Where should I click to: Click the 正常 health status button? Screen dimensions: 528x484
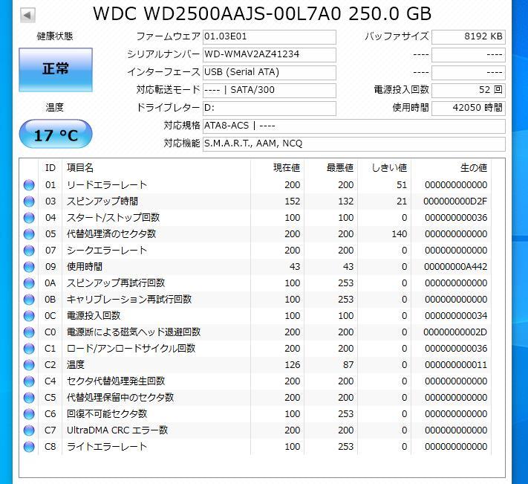tap(56, 70)
